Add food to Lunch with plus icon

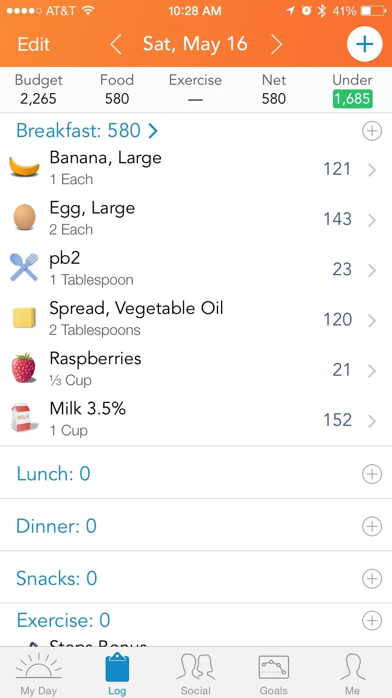tap(372, 474)
